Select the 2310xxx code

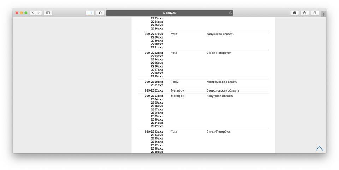pos(157,119)
